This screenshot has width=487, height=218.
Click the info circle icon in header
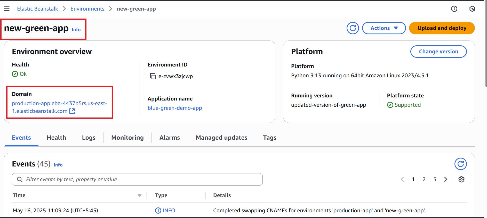click(x=454, y=9)
